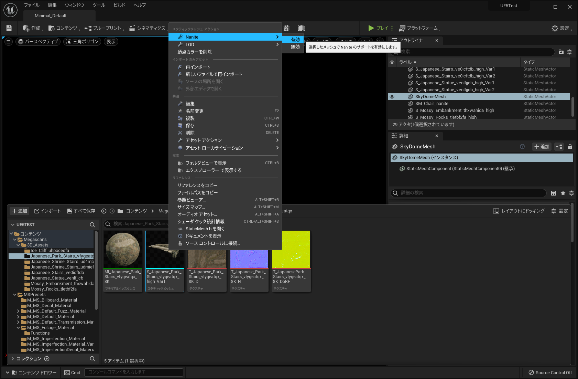This screenshot has width=578, height=379.
Task: Expand アセット アクション submenu
Action: point(225,140)
